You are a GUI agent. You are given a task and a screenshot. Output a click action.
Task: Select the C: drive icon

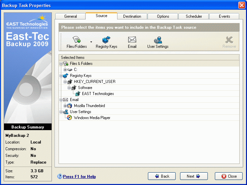click(70, 70)
